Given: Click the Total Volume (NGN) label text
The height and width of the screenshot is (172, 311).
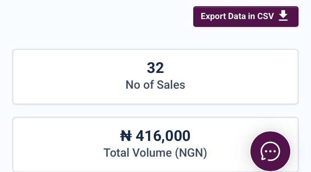Looking at the screenshot, I should point(155,153).
